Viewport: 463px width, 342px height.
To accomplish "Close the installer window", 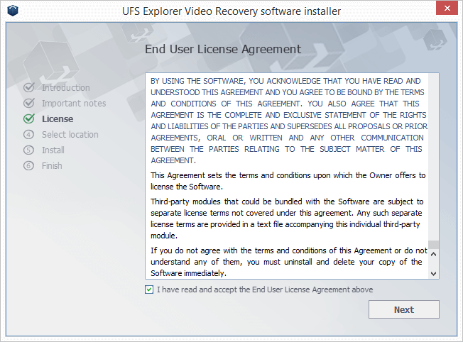I will click(x=447, y=8).
